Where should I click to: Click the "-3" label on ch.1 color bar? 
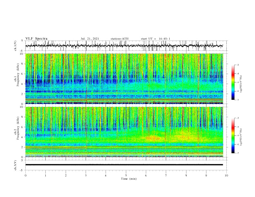[x=237, y=65]
